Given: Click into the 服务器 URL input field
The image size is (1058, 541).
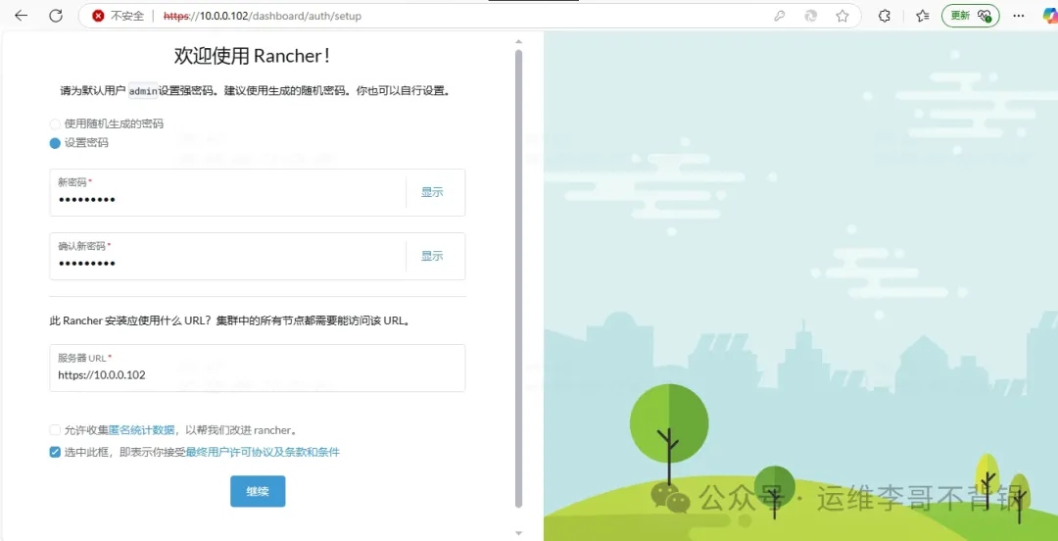Looking at the screenshot, I should pos(257,375).
